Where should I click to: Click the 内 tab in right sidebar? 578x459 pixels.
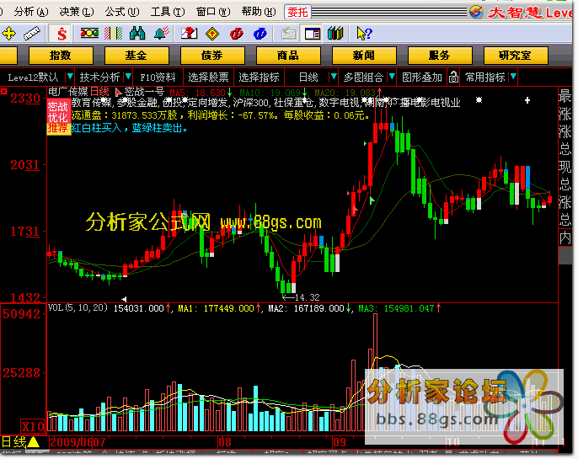click(x=565, y=238)
